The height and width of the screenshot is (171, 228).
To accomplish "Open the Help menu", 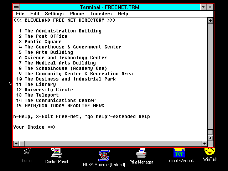I will (123, 14).
